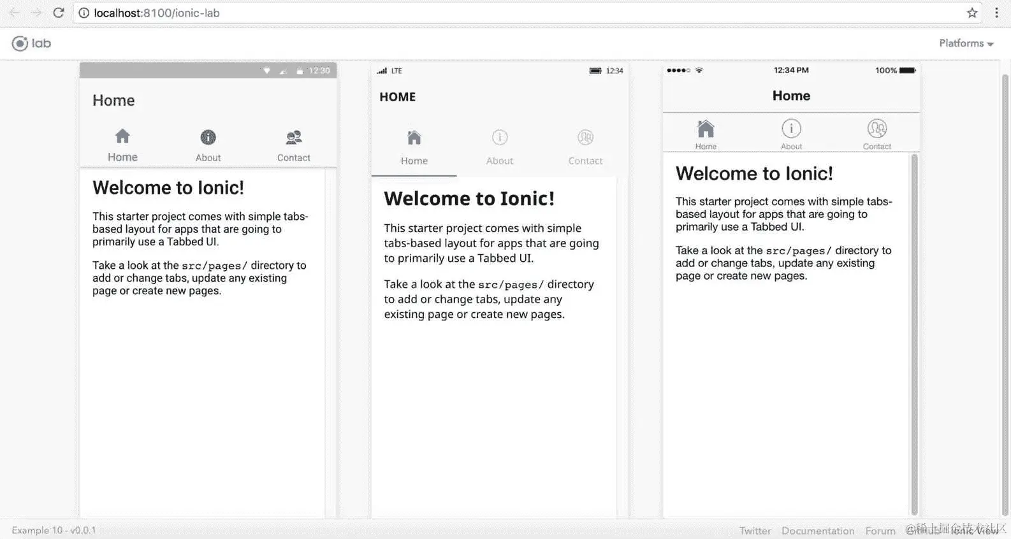Click "This starter project" paragraph in Windows preview

tap(491, 243)
